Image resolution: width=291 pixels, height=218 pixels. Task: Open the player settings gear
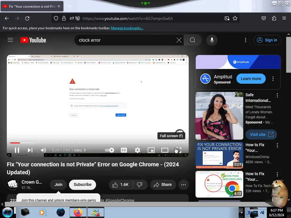137,150
